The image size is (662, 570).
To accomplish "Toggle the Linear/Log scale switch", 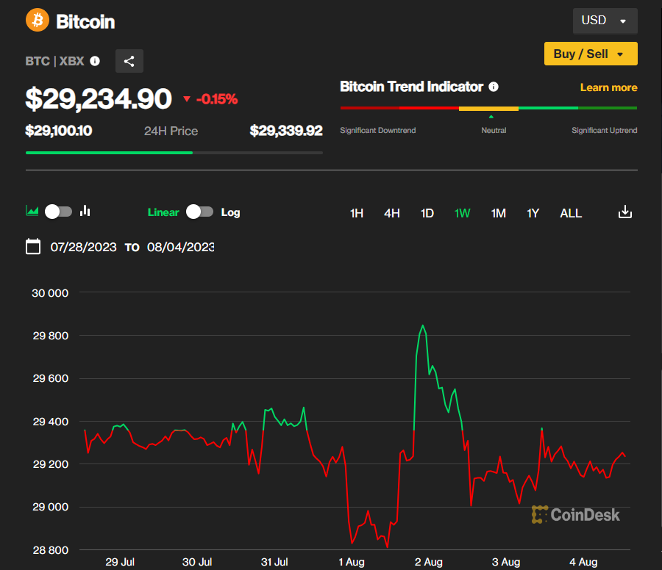I will tap(199, 212).
